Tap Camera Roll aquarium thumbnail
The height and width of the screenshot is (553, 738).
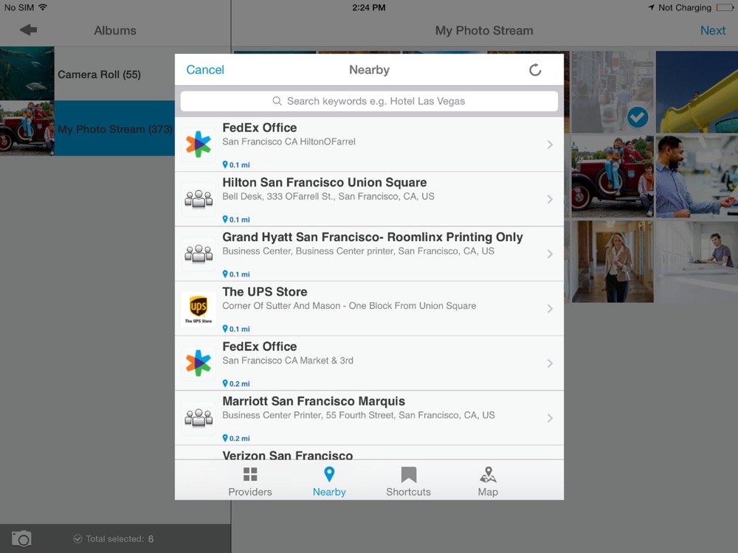click(x=27, y=73)
